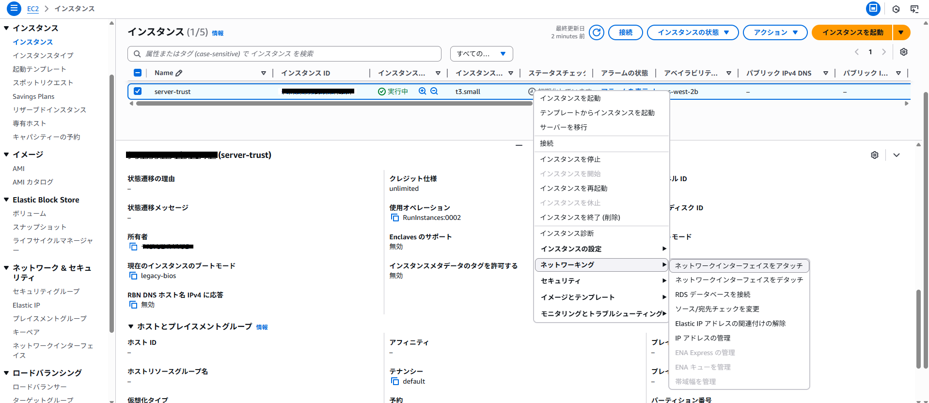This screenshot has width=929, height=403.
Task: Copy the default tenancy value
Action: coord(395,381)
